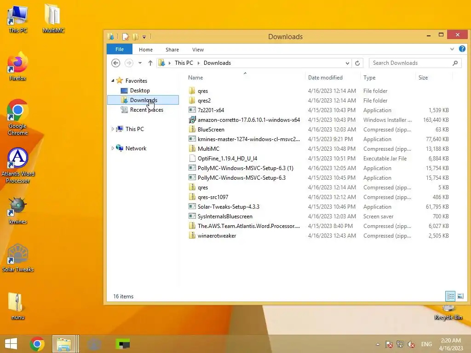The height and width of the screenshot is (353, 471).
Task: Click search magnifier in Search Downloads
Action: pyautogui.click(x=455, y=63)
